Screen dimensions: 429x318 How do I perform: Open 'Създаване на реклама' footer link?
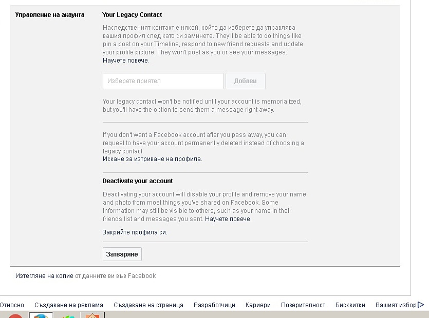(69, 305)
